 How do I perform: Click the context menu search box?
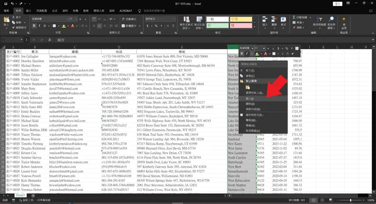point(263,64)
